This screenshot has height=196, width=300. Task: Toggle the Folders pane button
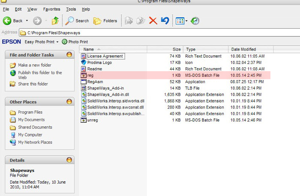point(105,21)
